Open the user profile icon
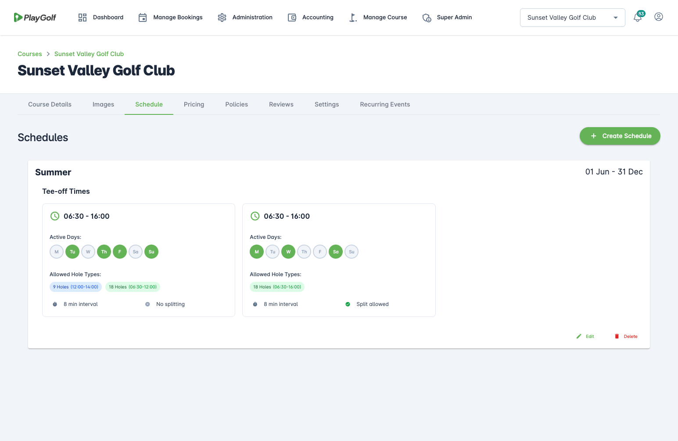The height and width of the screenshot is (441, 678). [x=658, y=17]
